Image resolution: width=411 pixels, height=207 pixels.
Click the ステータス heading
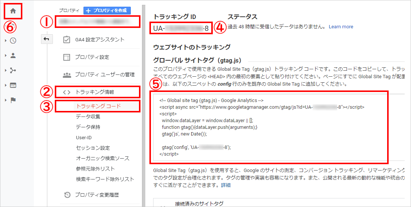pyautogui.click(x=243, y=17)
